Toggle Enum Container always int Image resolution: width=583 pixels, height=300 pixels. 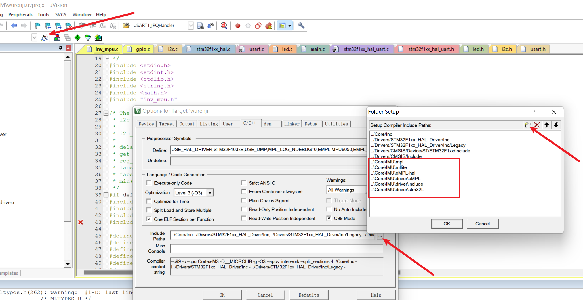coord(244,191)
